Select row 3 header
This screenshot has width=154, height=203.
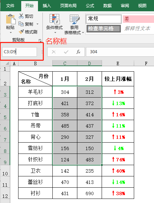pos(5,92)
